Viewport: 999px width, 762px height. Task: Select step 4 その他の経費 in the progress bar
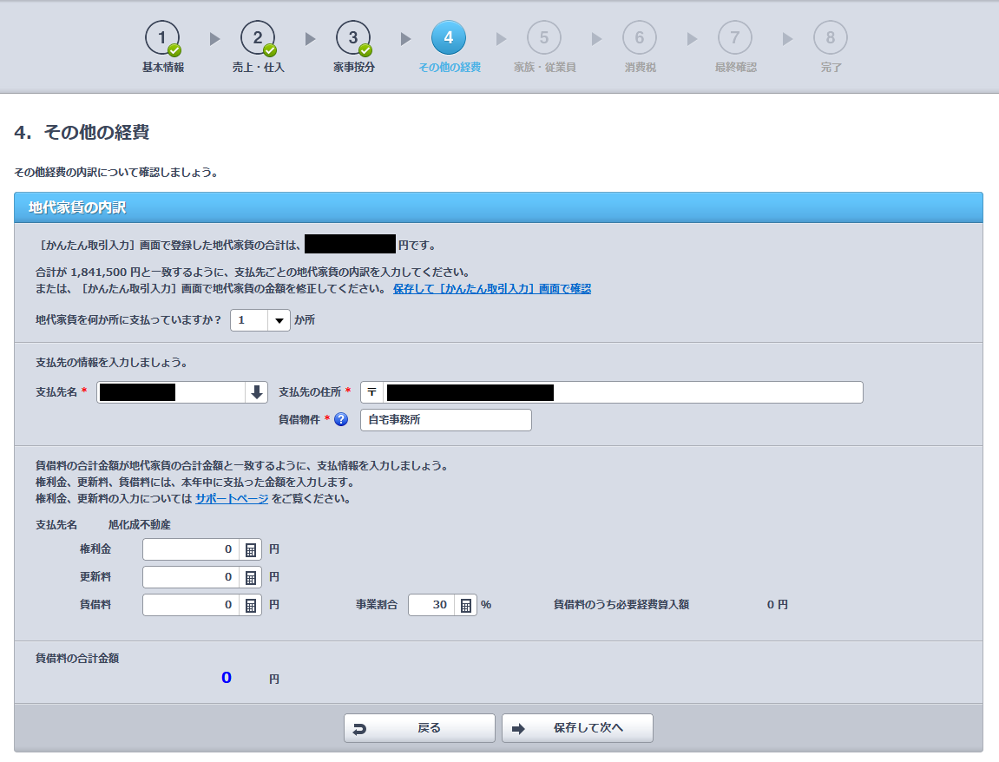pos(449,37)
